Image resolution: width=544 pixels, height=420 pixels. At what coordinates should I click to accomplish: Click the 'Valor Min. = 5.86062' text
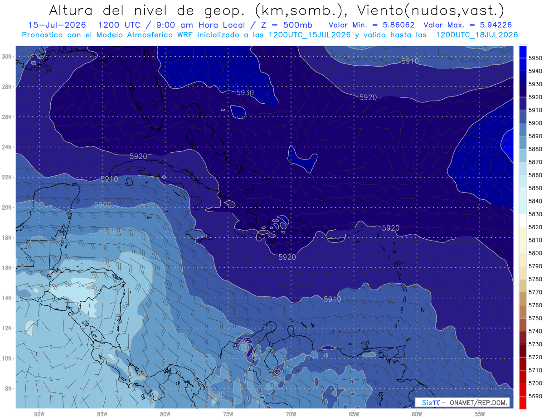pos(372,25)
